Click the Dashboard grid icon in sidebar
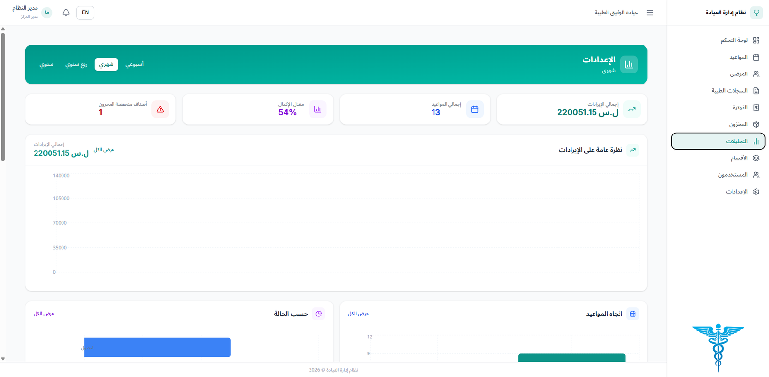The height and width of the screenshot is (377, 769). pyautogui.click(x=756, y=40)
